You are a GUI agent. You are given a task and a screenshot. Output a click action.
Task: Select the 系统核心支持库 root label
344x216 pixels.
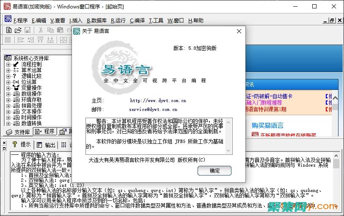pyautogui.click(x=31, y=58)
